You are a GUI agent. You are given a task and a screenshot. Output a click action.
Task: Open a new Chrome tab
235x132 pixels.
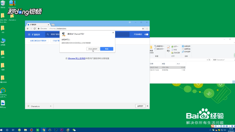click(53, 25)
